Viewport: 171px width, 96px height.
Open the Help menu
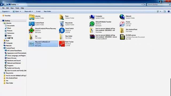click(x=22, y=8)
